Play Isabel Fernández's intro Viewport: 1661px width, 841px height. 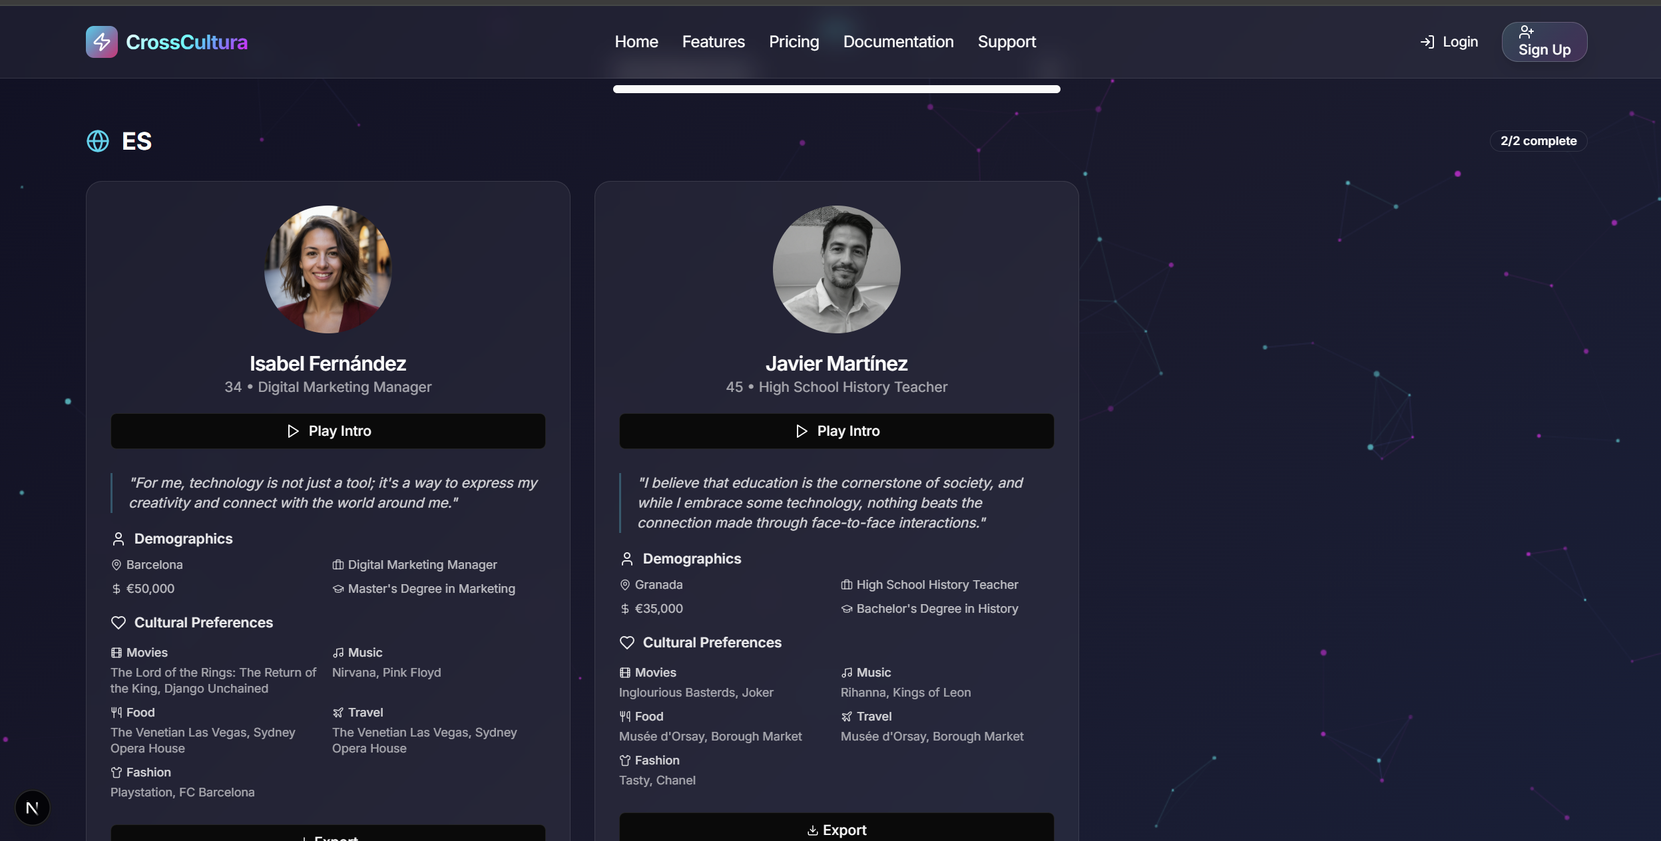[328, 431]
